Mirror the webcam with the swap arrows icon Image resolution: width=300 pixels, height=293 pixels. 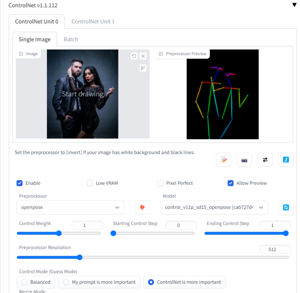pos(265,160)
